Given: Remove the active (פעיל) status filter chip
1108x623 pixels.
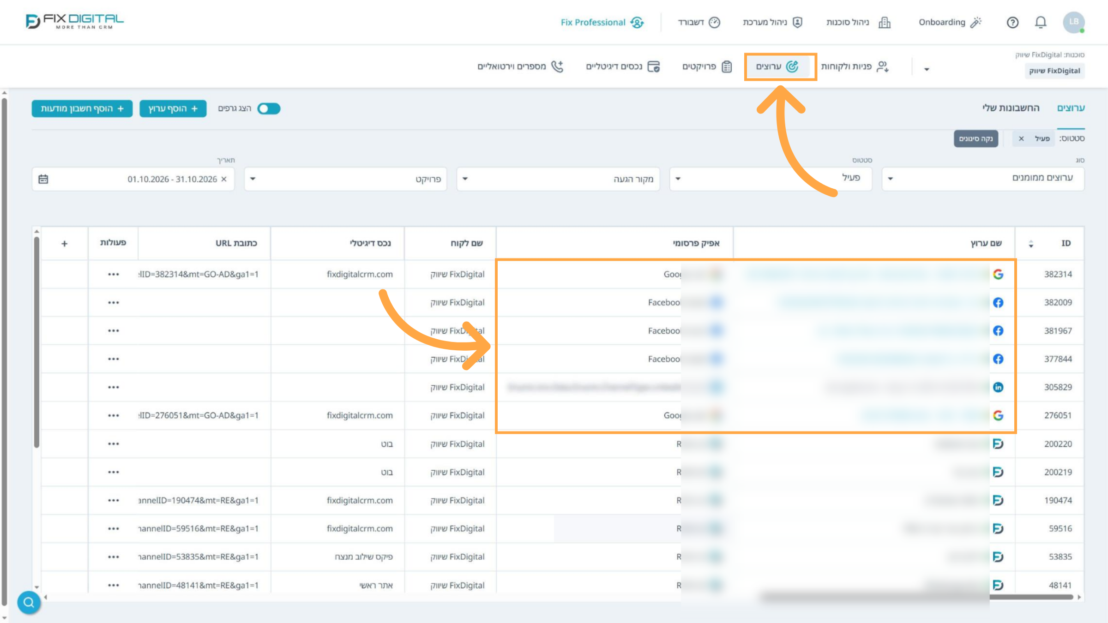Looking at the screenshot, I should pos(1021,138).
